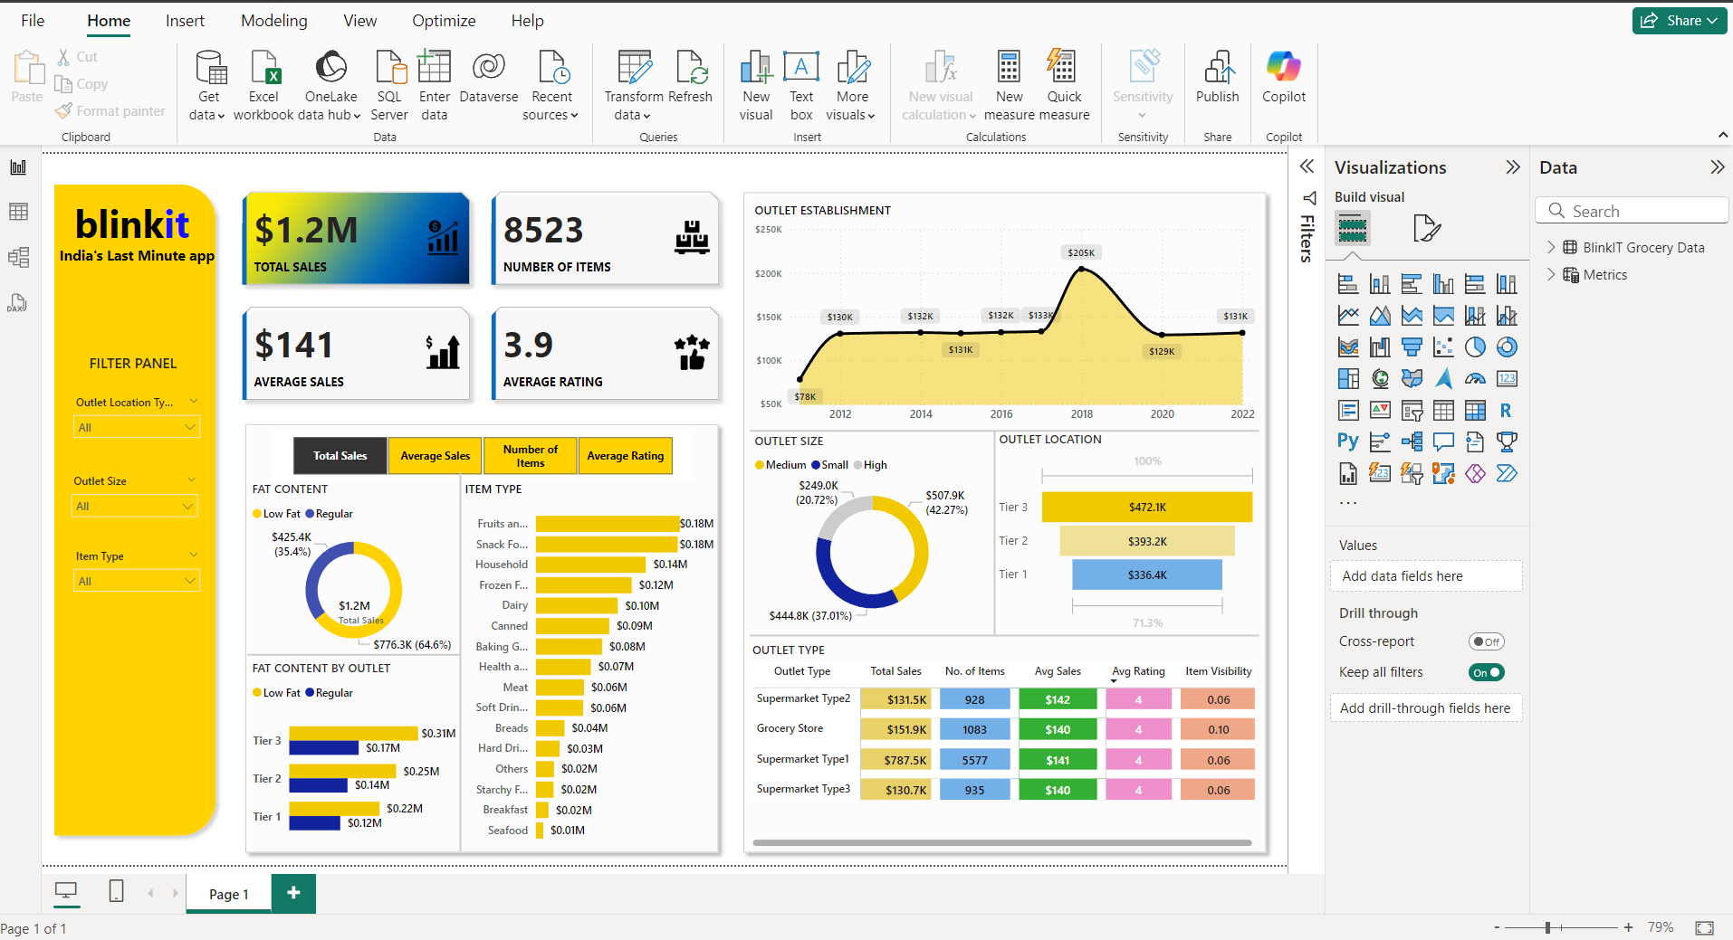Image resolution: width=1733 pixels, height=940 pixels.
Task: Expand the BlinkIT Grocery Data table
Action: [1551, 247]
